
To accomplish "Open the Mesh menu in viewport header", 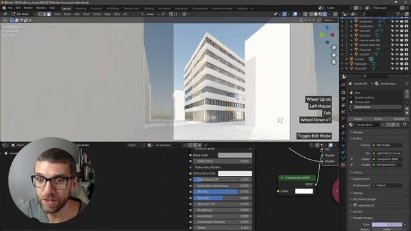I will (86, 14).
